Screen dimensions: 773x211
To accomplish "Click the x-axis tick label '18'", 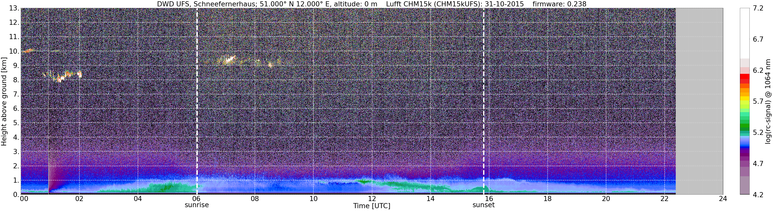I will (x=547, y=199).
